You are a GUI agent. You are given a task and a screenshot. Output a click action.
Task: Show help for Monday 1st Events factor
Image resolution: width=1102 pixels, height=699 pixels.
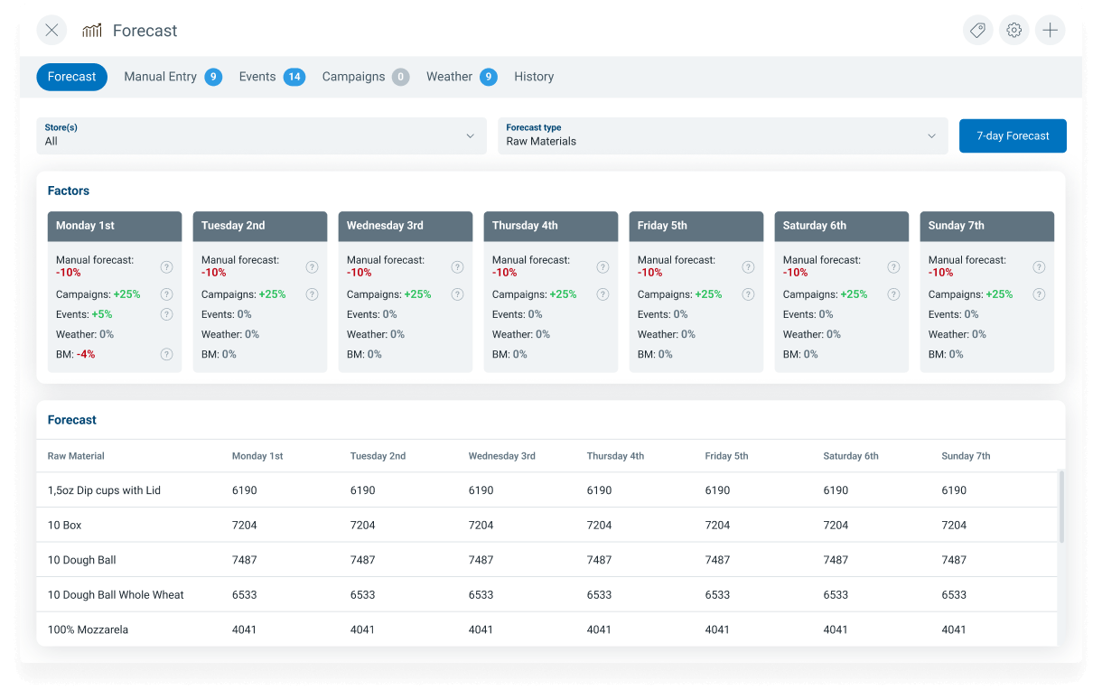(166, 314)
